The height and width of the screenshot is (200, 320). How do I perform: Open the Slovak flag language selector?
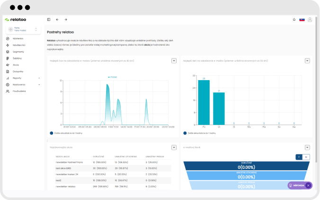302,19
